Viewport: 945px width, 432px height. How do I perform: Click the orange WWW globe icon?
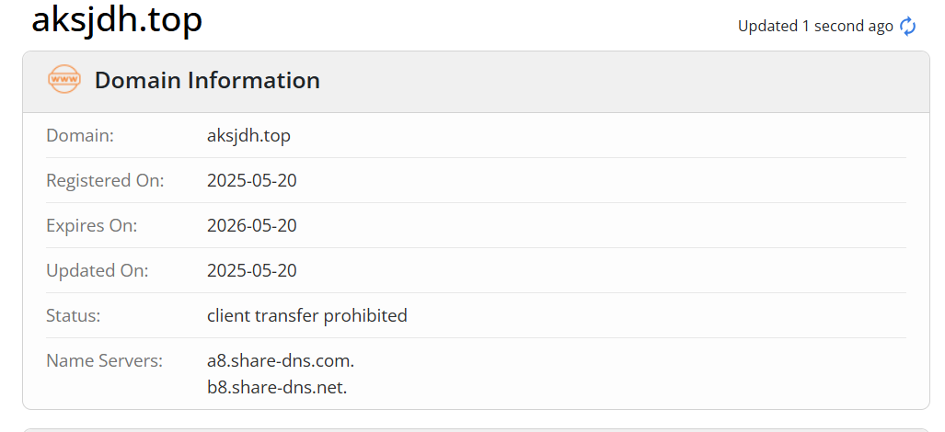pos(63,79)
